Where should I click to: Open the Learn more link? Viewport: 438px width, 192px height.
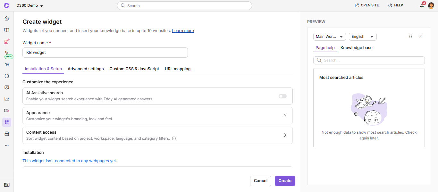tap(183, 31)
